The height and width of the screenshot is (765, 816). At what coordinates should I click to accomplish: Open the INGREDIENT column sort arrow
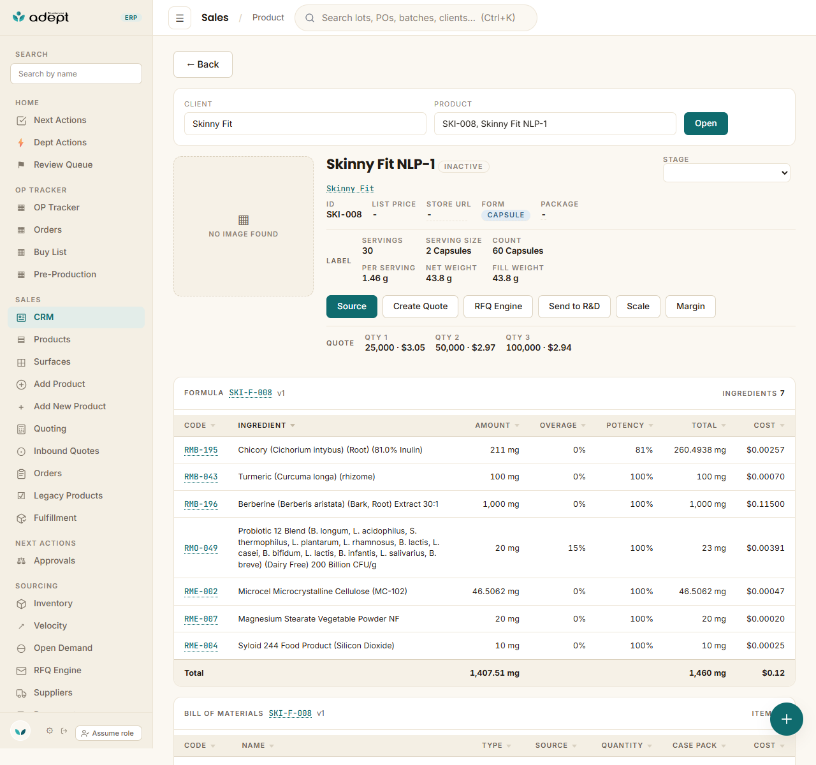click(x=293, y=426)
